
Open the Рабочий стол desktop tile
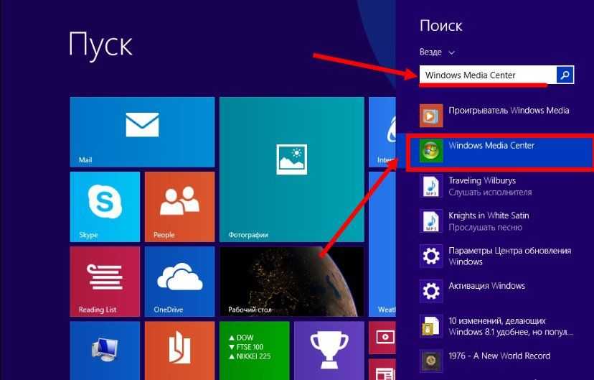[291, 281]
